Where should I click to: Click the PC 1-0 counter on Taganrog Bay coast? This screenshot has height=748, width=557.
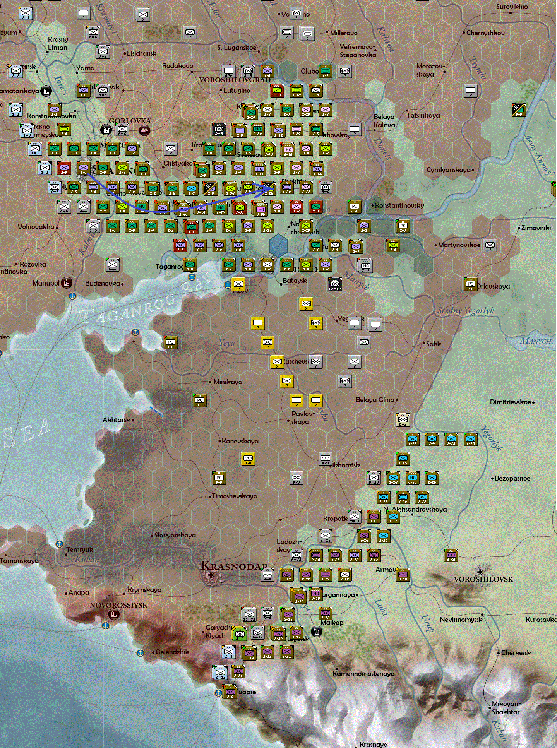(171, 342)
